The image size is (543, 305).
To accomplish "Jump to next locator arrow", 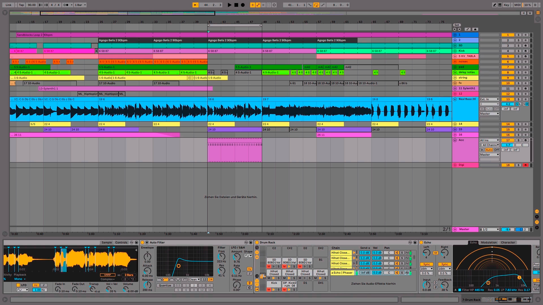I will click(x=459, y=29).
